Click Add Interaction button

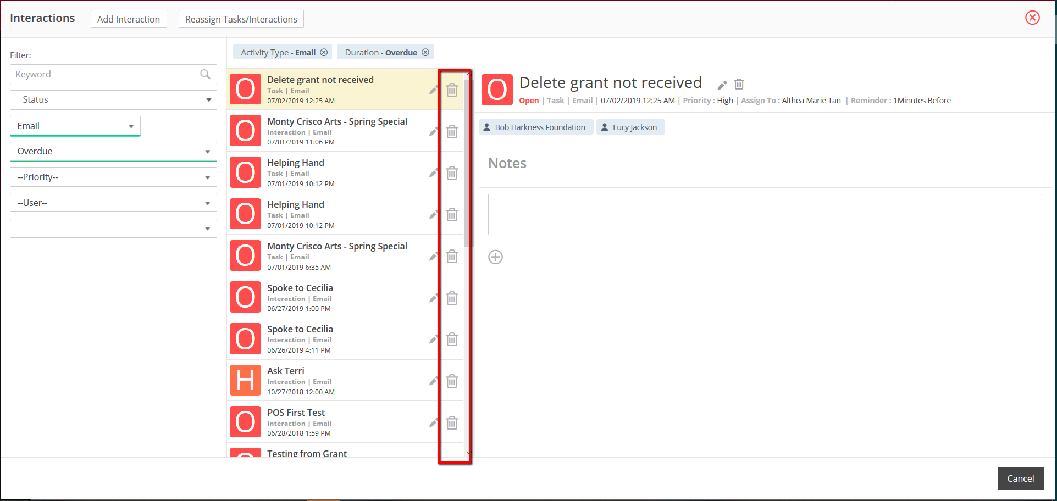(x=129, y=19)
